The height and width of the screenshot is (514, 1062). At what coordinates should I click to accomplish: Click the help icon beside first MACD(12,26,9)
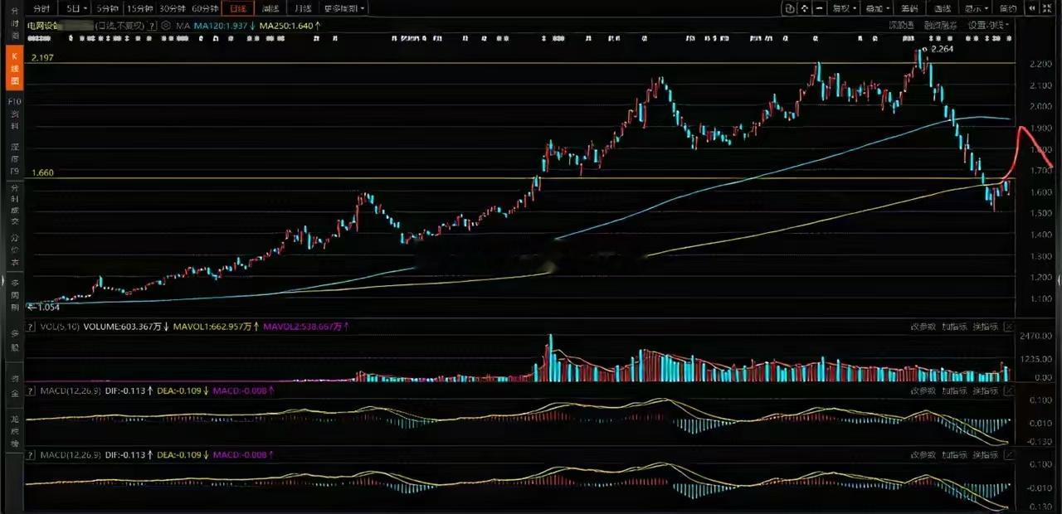coord(32,390)
